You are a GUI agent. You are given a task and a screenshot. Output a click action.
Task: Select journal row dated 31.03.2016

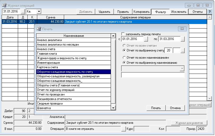point(104,22)
